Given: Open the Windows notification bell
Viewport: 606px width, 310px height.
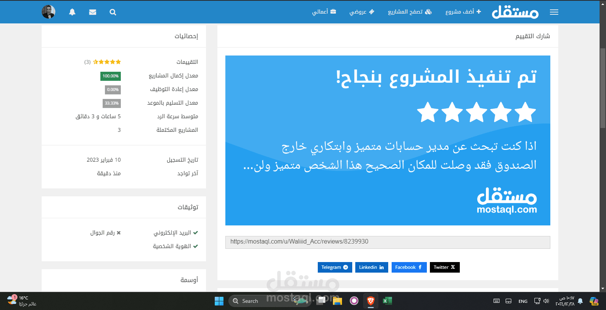Looking at the screenshot, I should (580, 301).
